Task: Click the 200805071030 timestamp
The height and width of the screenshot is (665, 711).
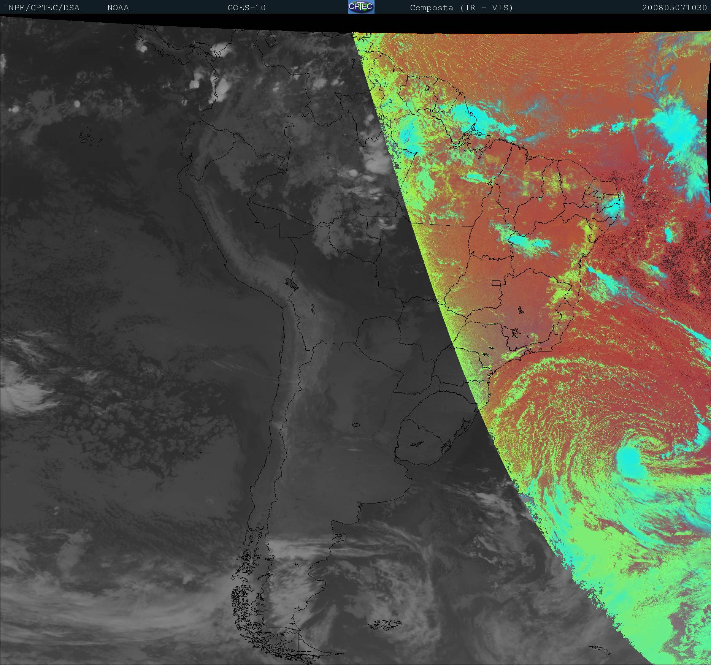Action: point(674,8)
